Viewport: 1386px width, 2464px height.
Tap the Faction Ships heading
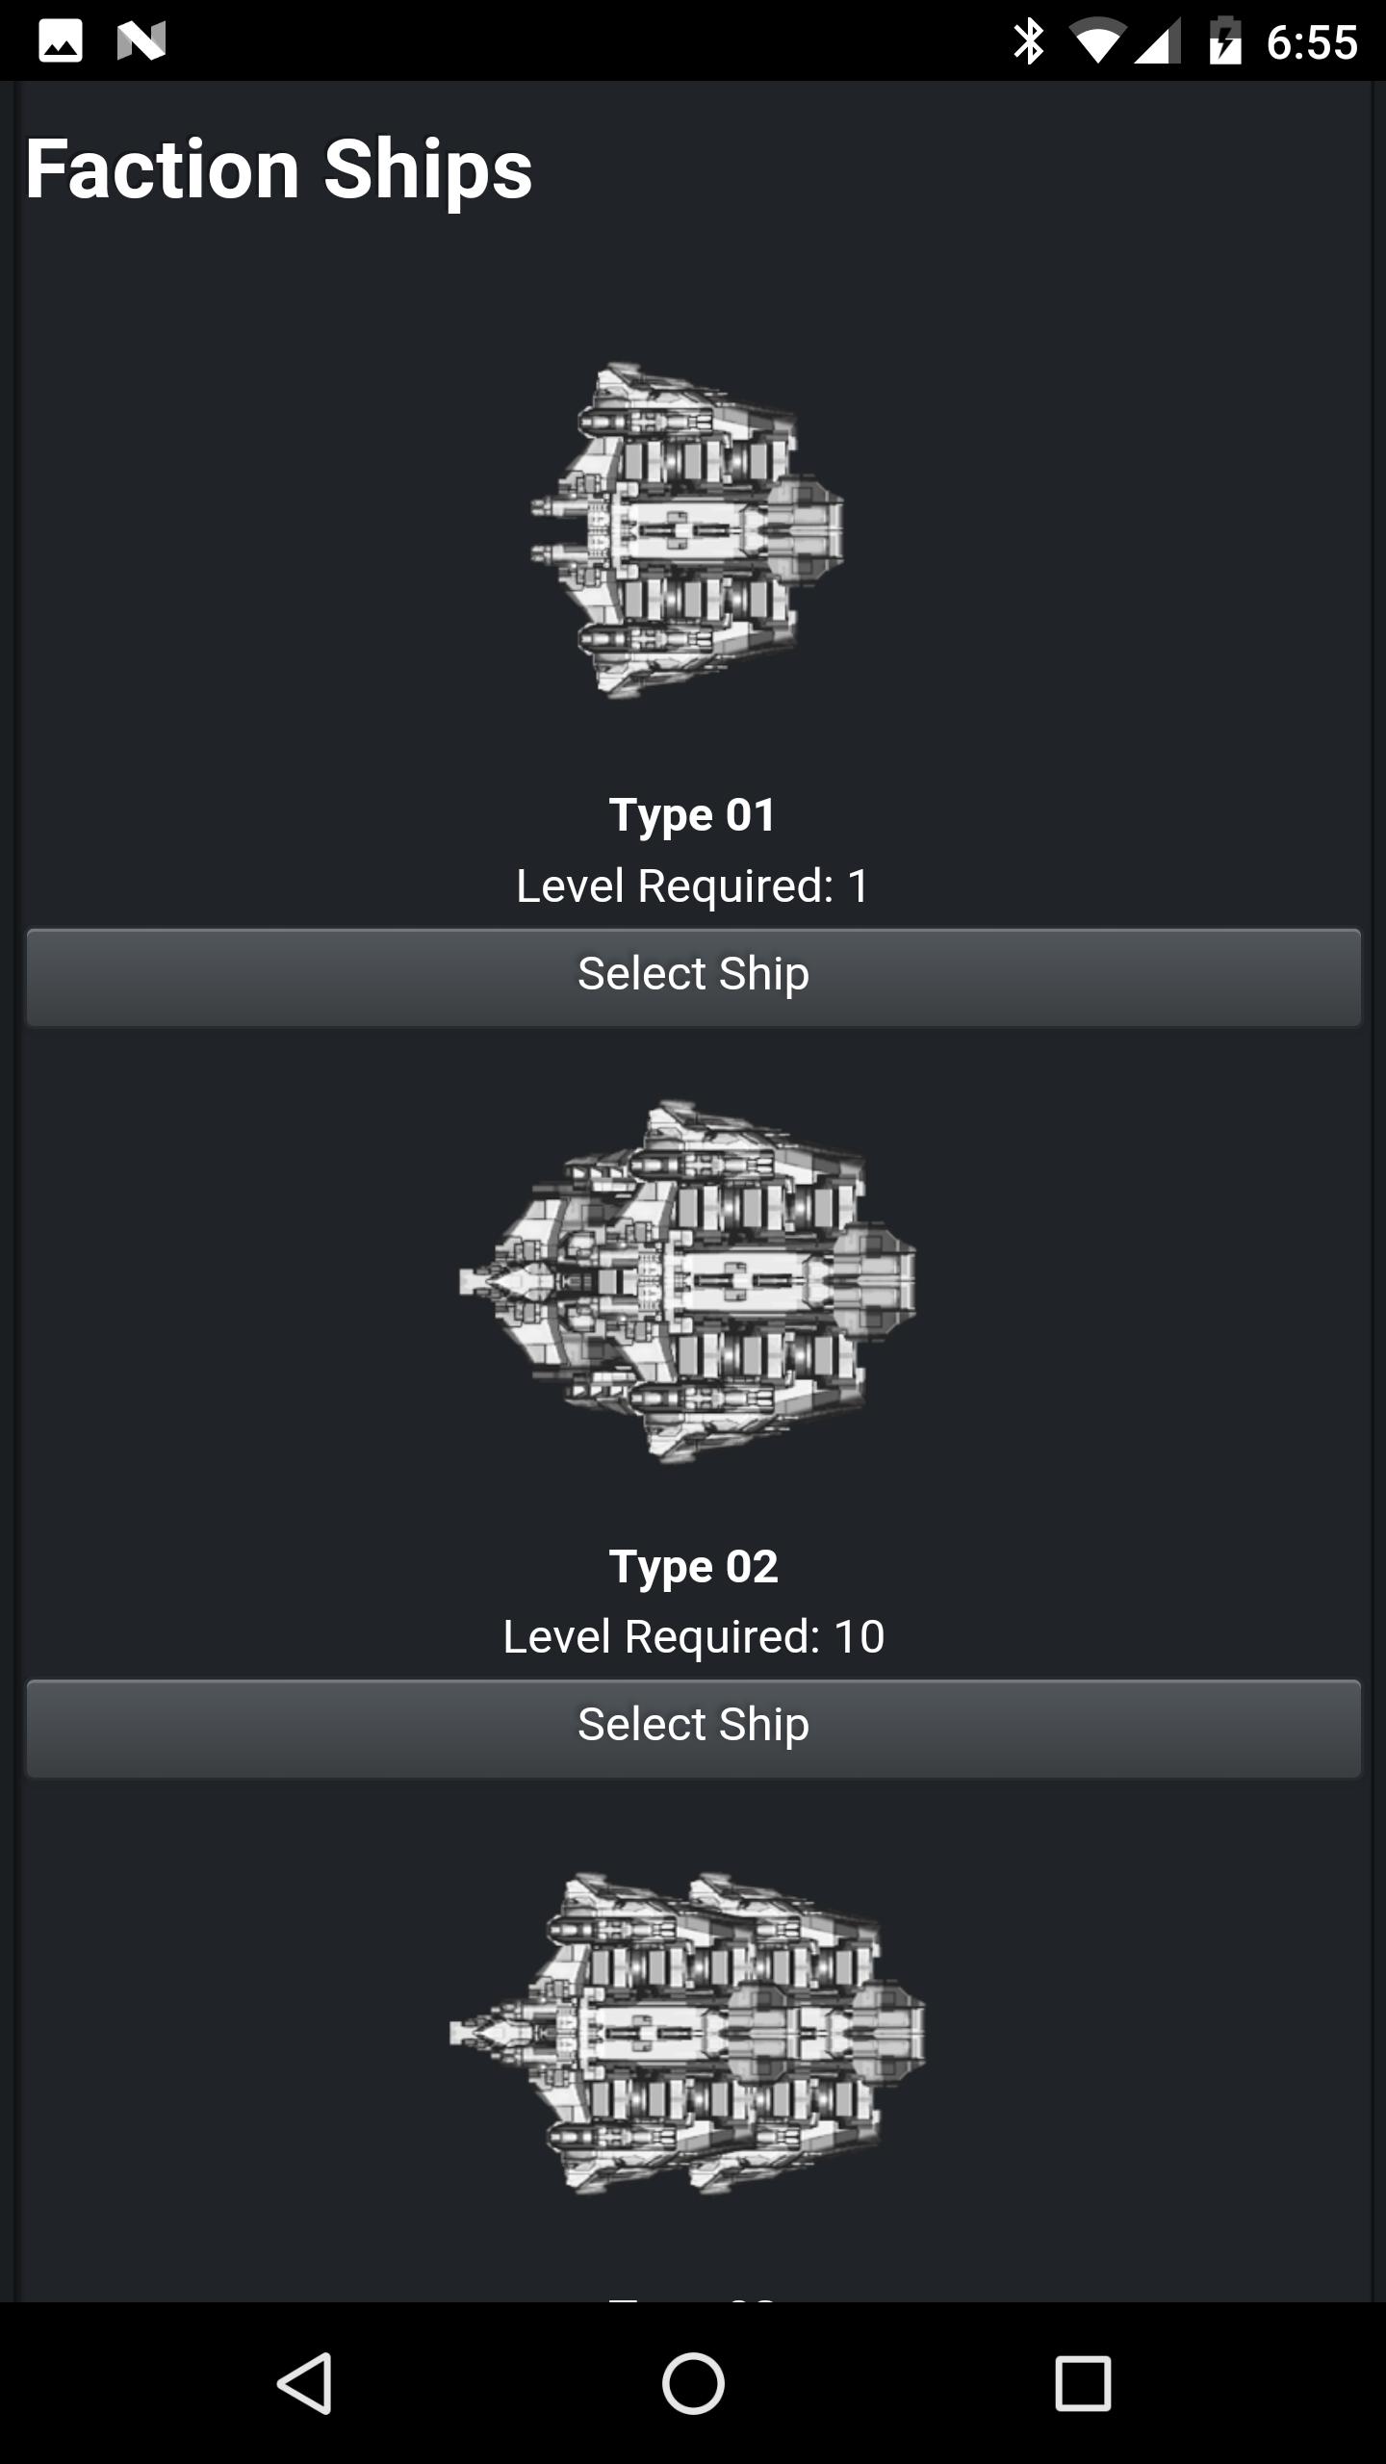[x=279, y=169]
